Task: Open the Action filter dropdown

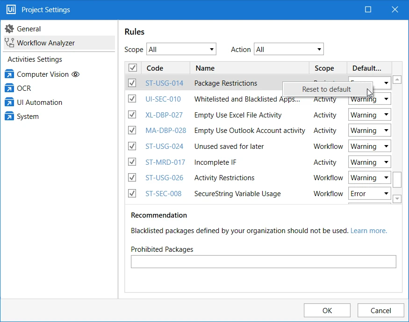Action: 289,49
